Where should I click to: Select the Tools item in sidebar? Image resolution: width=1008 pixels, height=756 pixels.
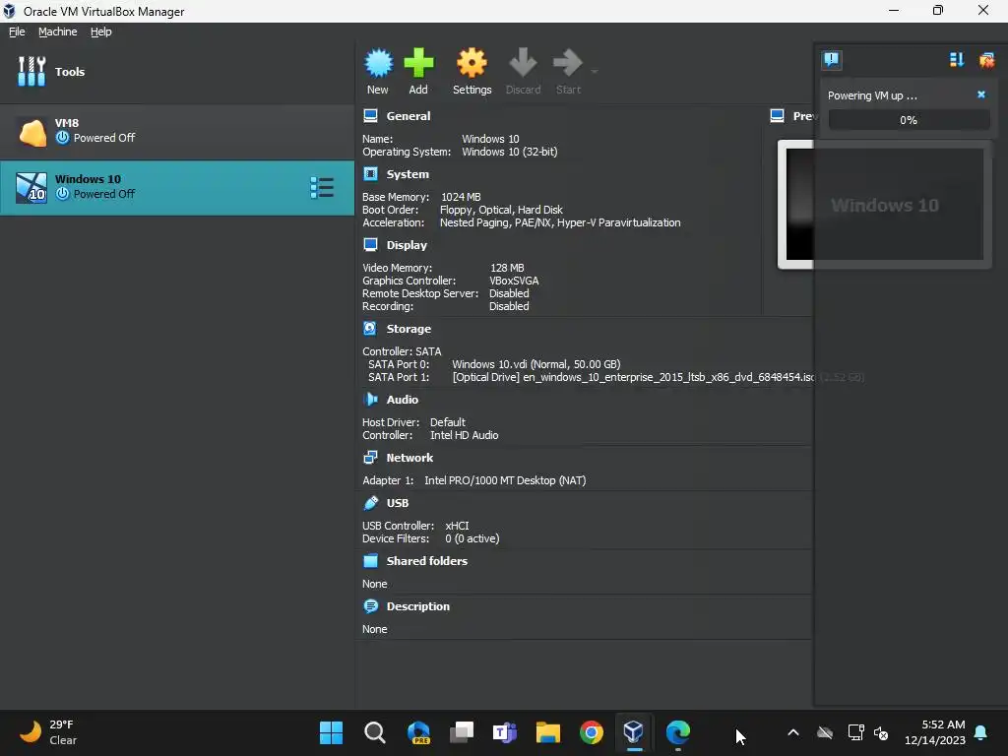coord(177,71)
